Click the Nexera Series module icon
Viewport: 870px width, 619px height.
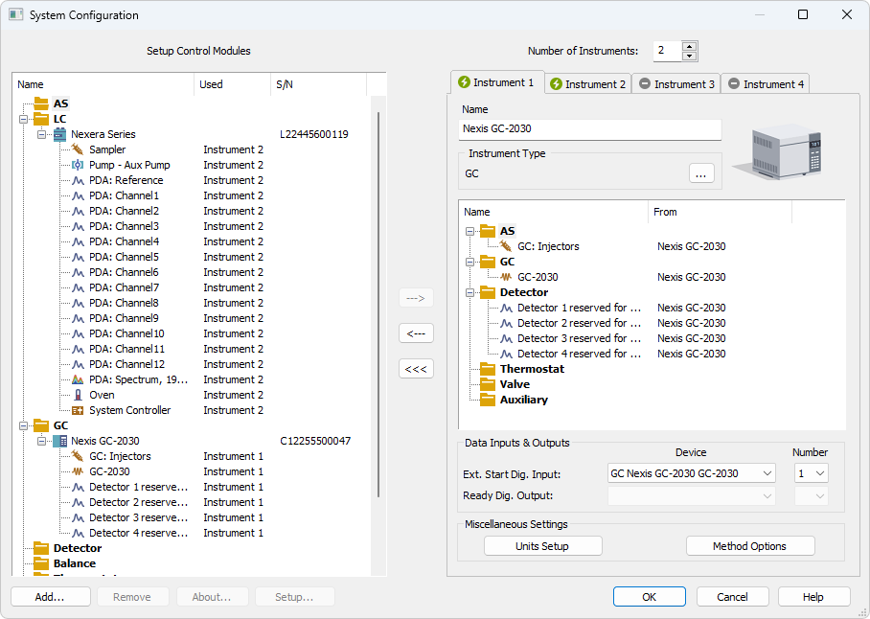click(59, 134)
